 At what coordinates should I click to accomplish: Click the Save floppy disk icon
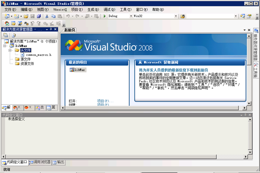pyautogui.click(x=32, y=16)
